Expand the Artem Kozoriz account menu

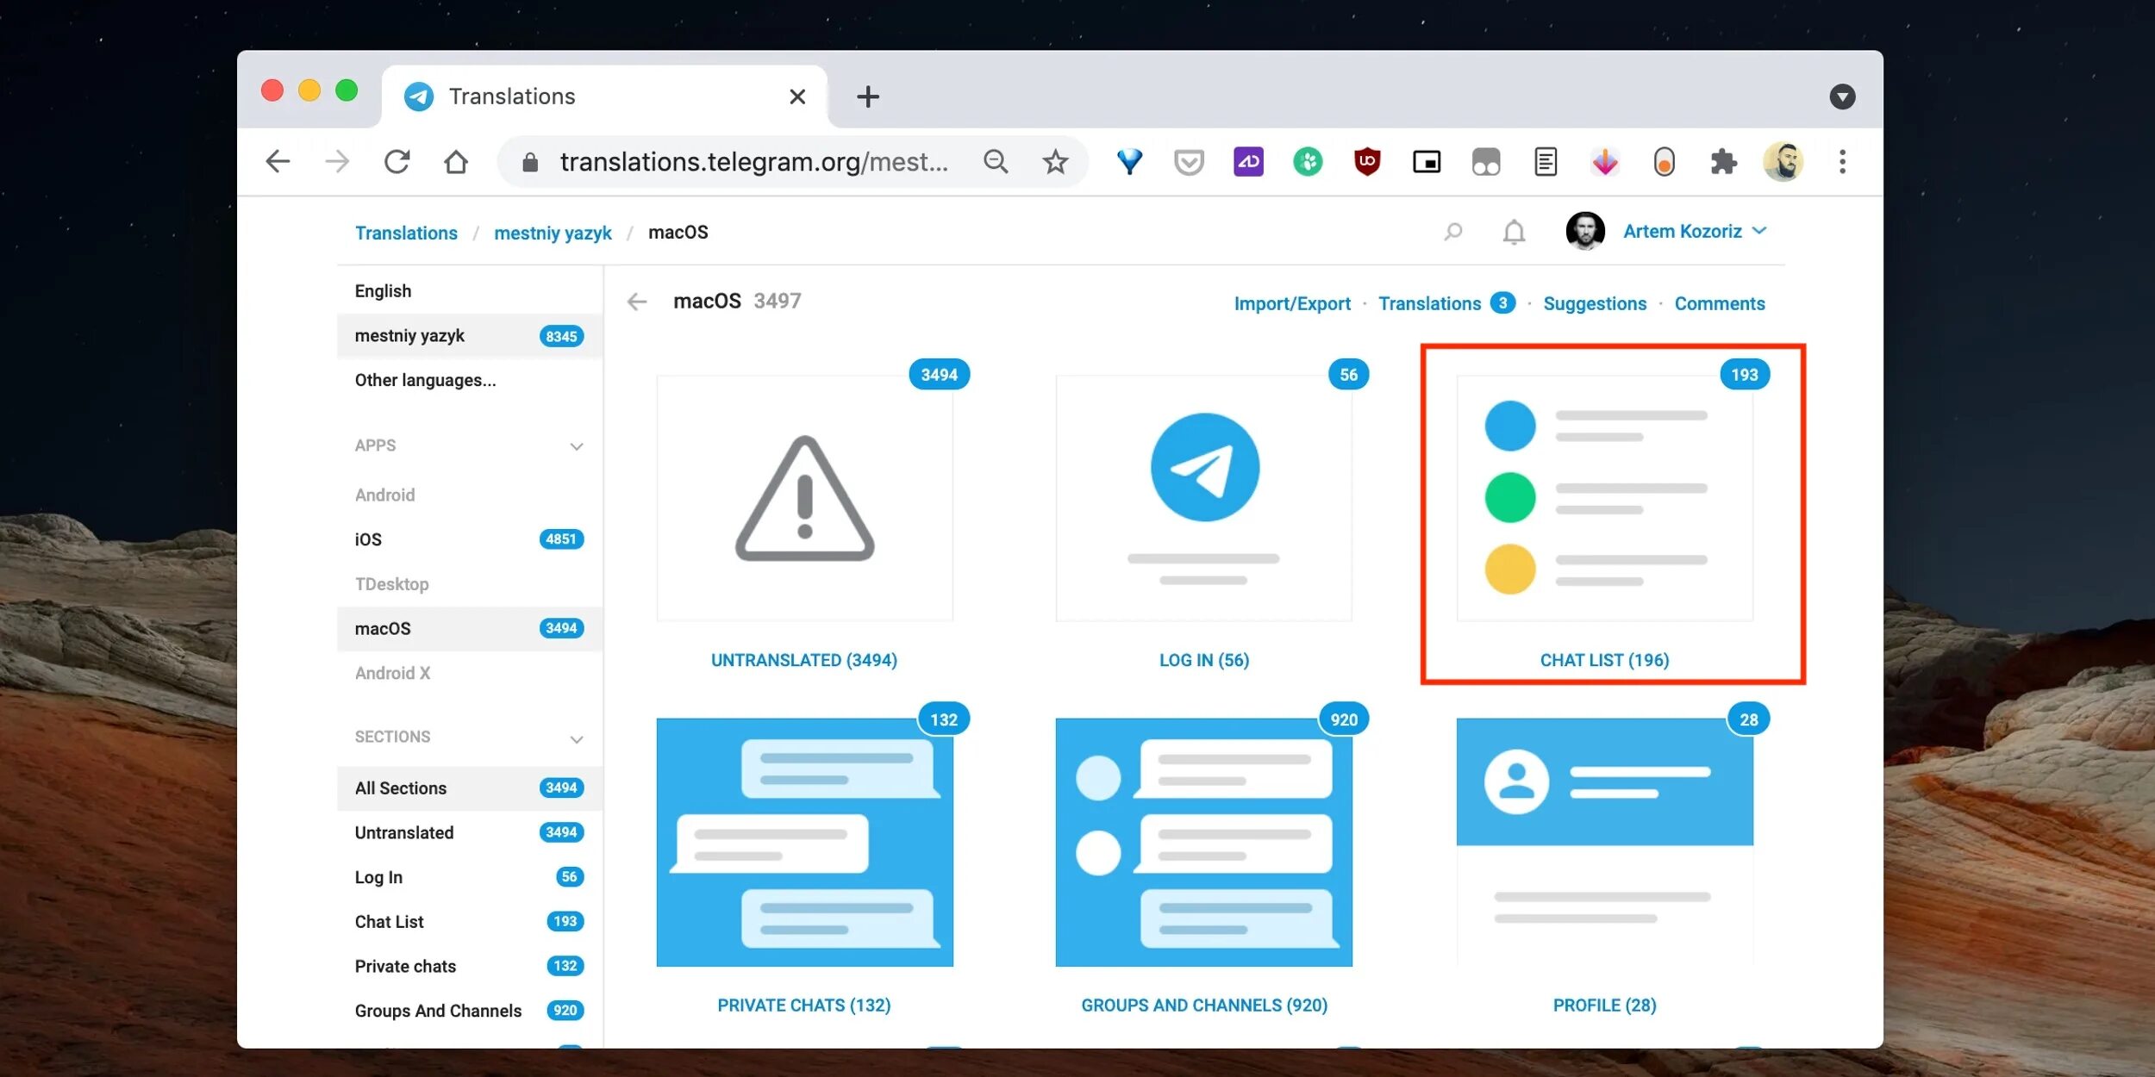(1695, 231)
